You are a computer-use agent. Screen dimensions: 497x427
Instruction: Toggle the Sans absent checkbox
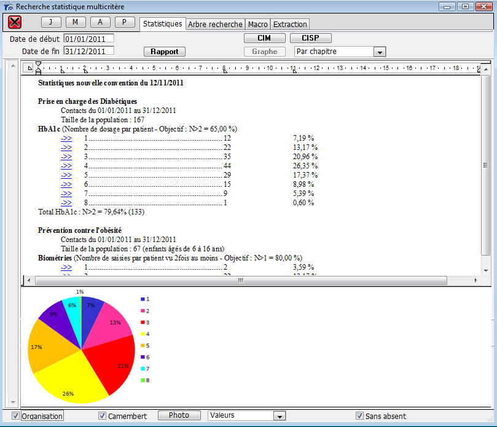point(360,416)
